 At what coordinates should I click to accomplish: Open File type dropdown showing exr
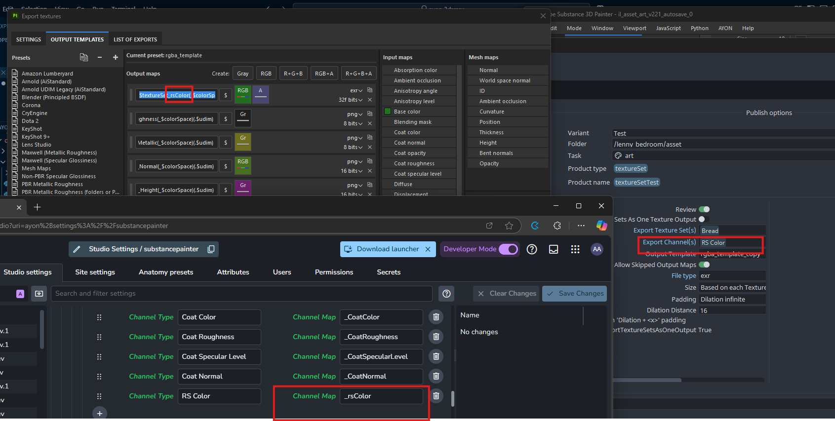point(733,276)
